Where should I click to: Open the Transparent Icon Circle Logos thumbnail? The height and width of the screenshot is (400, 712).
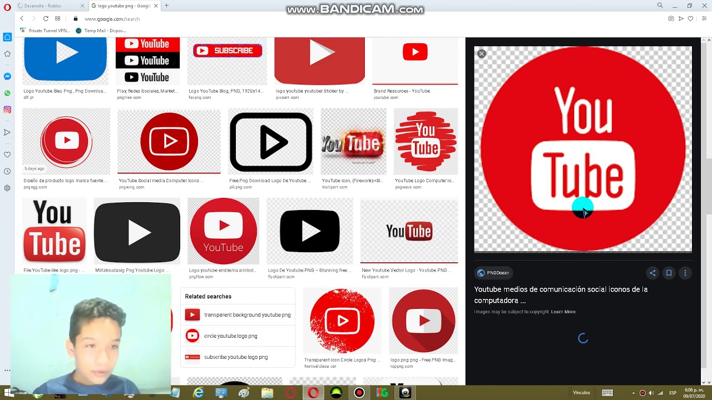pos(342,321)
